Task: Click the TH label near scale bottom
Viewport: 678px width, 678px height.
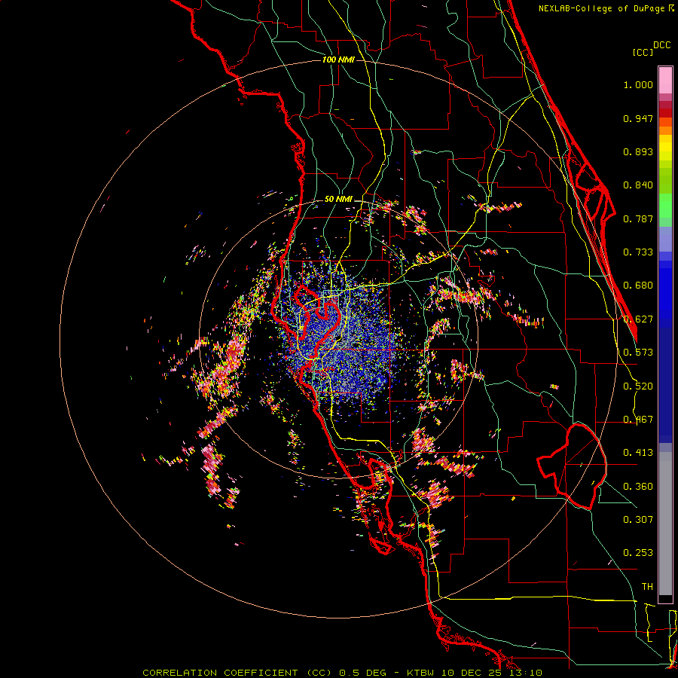Action: click(647, 587)
